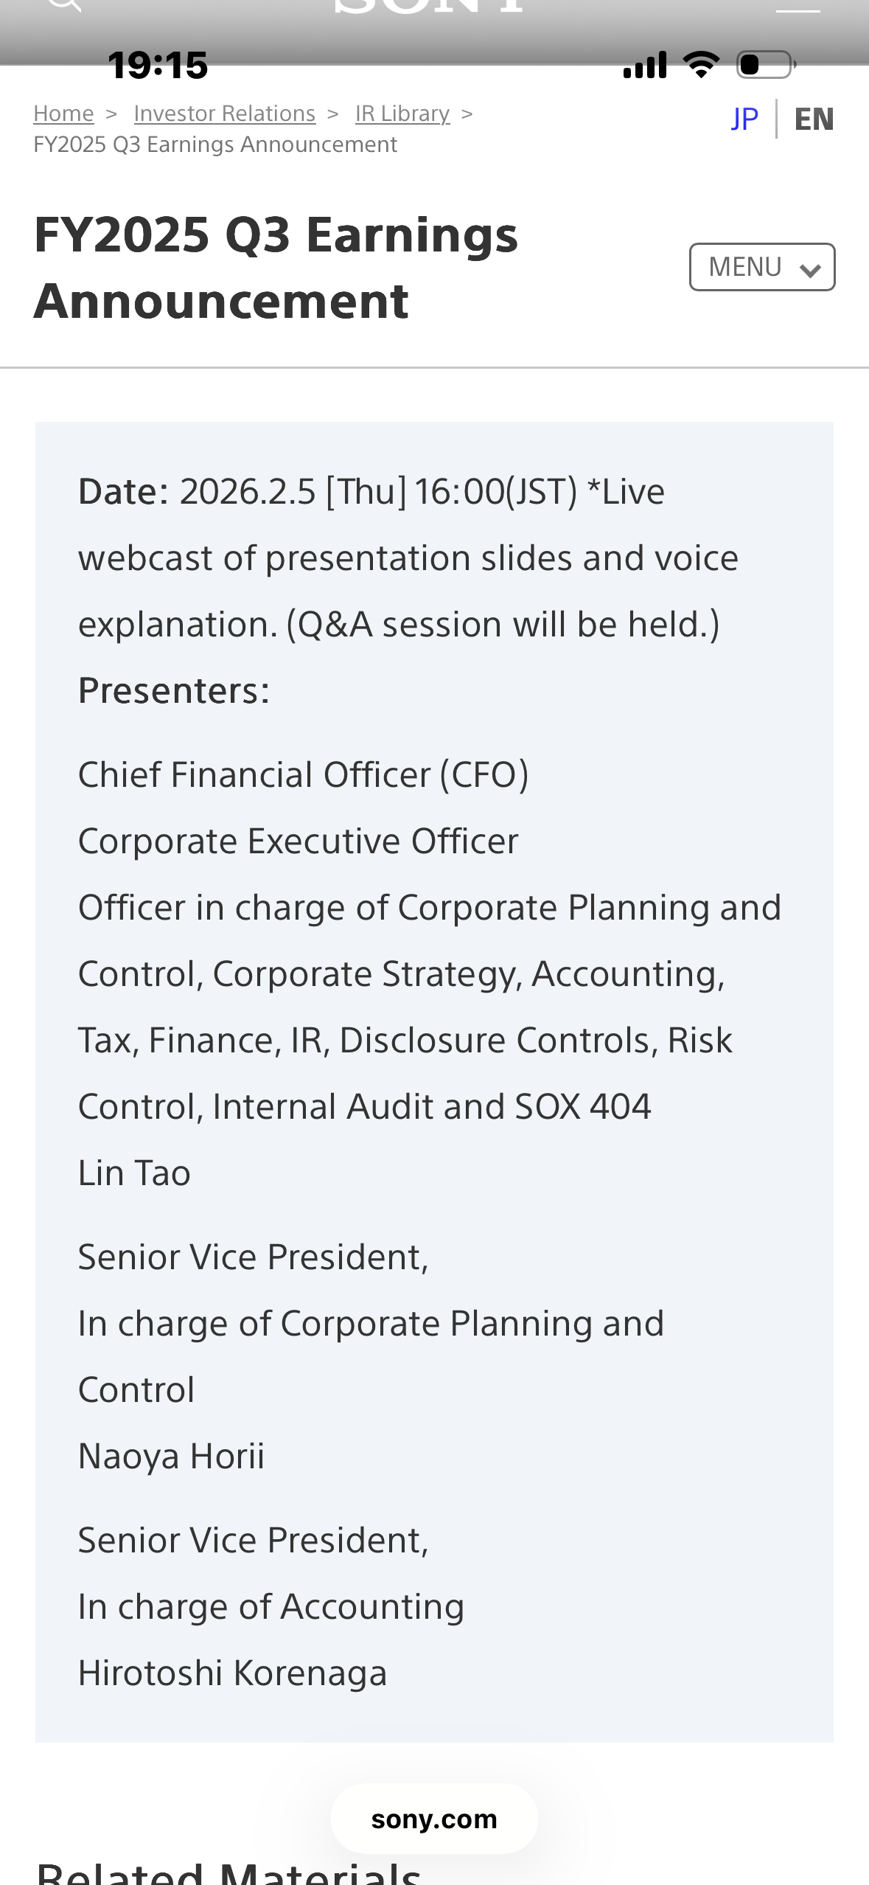Open Investor Relations breadcrumb link
This screenshot has height=1885, width=869.
coord(225,114)
